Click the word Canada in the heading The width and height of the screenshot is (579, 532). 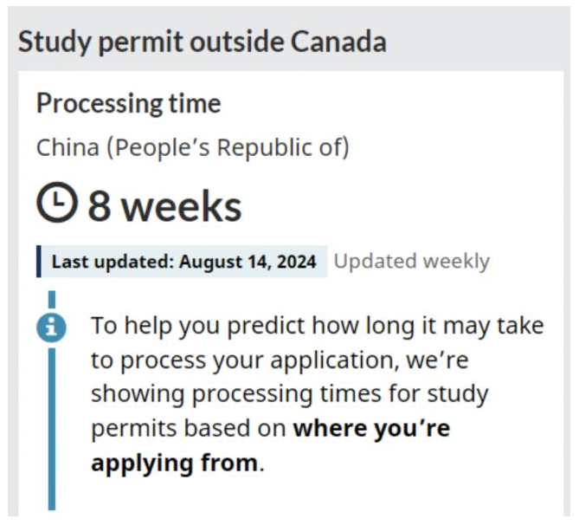click(x=338, y=42)
